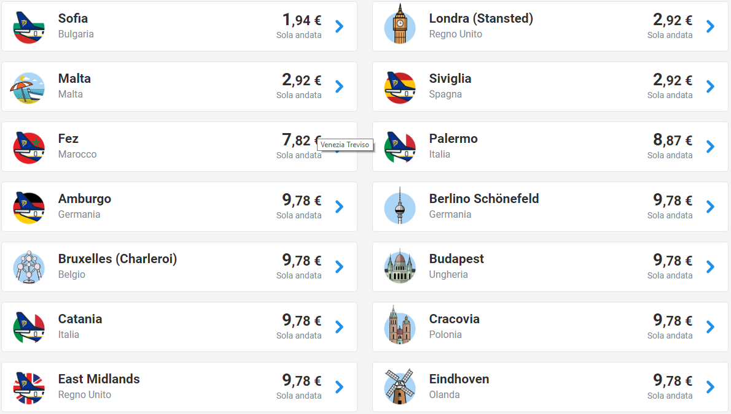Click the Atomium icon for Bruxelles
Screen dimensions: 731x414
pos(28,267)
